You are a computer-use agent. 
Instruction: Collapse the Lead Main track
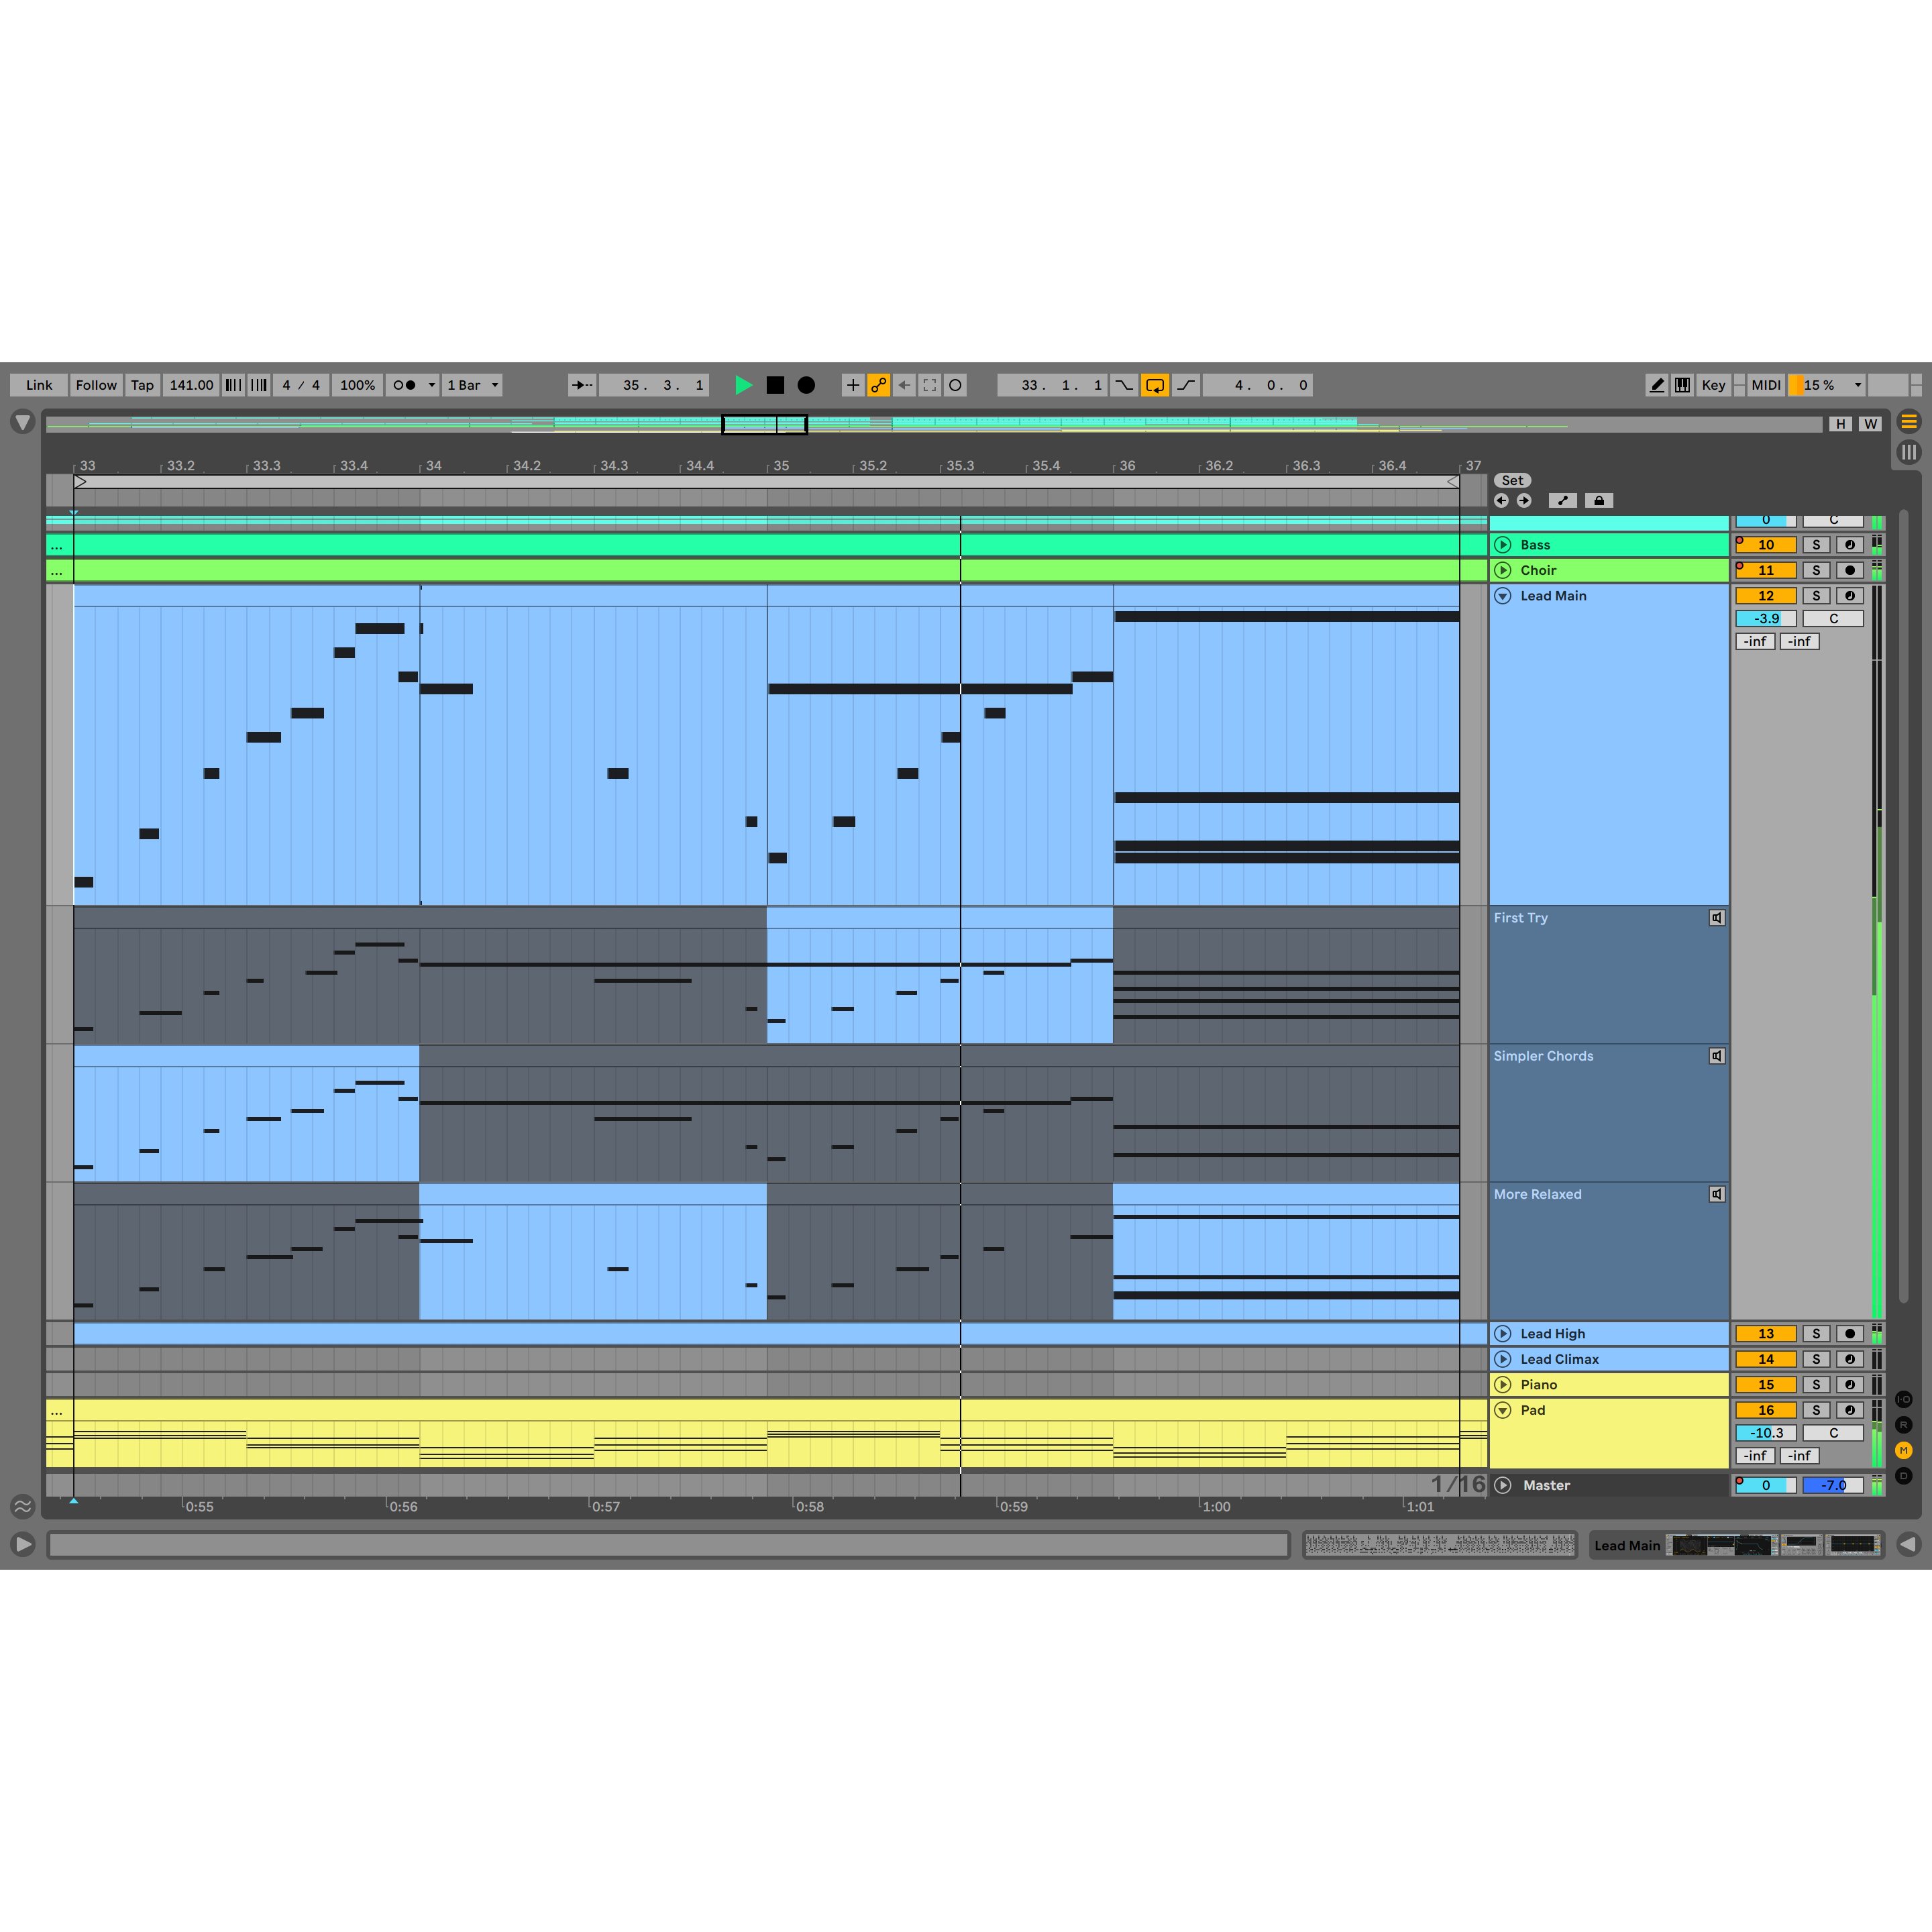pos(1502,596)
